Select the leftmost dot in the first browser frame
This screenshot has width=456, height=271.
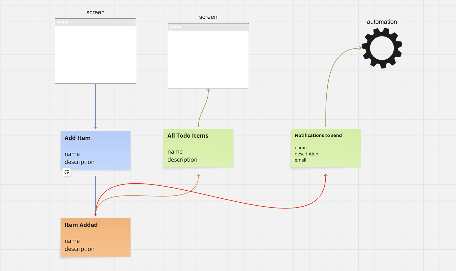[x=59, y=22]
